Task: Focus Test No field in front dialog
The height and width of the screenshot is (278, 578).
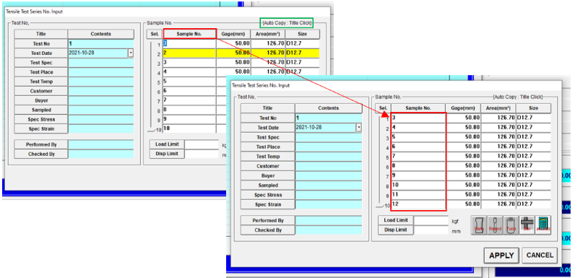Action: 329,118
